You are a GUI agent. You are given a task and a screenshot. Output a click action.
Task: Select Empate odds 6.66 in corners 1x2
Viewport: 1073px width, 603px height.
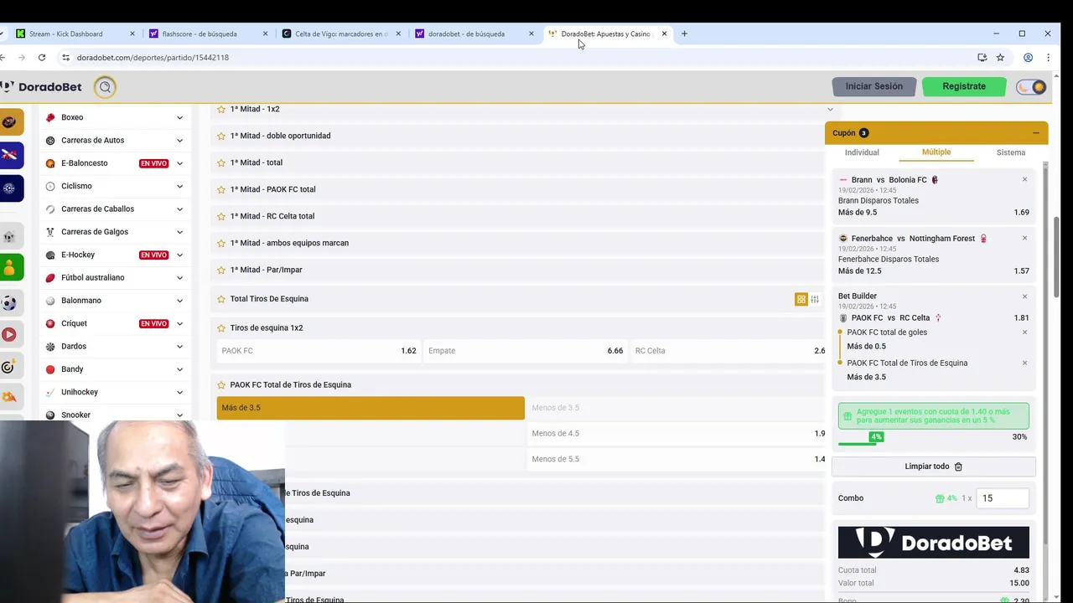click(x=526, y=351)
